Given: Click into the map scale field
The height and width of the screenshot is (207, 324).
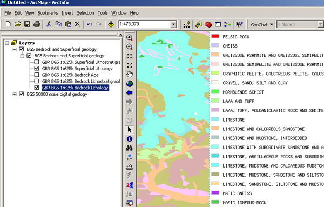Looking at the screenshot, I should coord(145,24).
